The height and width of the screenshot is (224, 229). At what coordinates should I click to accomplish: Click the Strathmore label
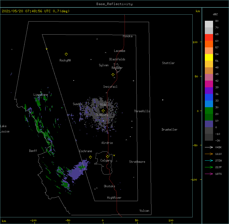(137, 162)
